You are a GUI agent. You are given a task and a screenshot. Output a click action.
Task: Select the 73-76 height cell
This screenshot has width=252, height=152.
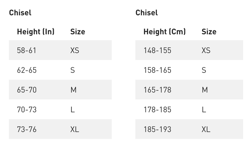(x=27, y=129)
